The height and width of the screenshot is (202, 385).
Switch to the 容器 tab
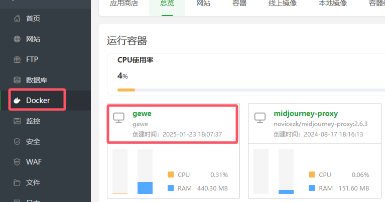click(239, 3)
